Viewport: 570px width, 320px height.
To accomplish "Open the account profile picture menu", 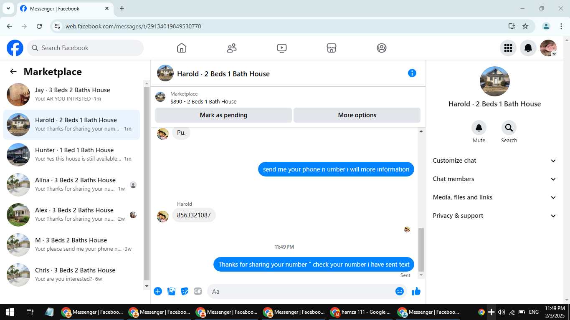I will tap(548, 48).
